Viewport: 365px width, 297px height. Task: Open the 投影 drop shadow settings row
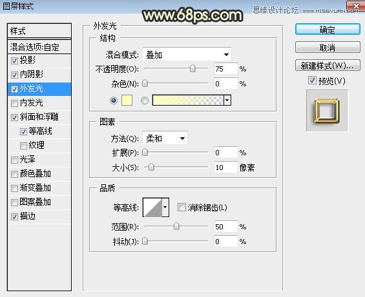39,61
